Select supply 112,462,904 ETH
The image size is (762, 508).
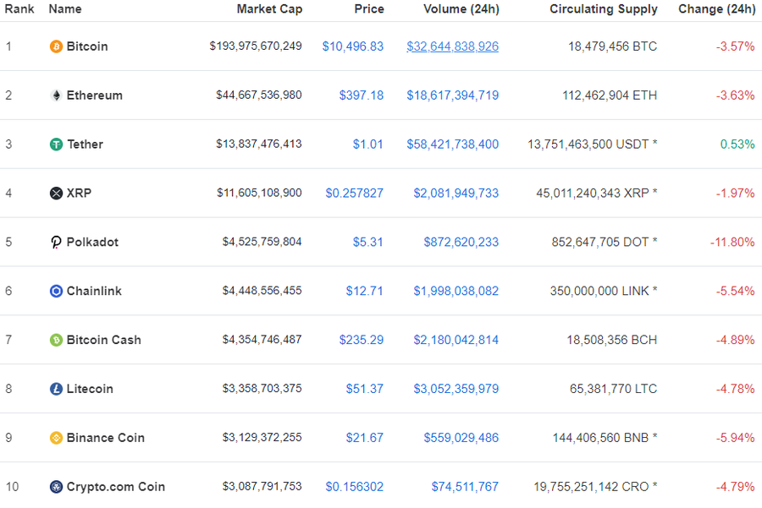[610, 96]
